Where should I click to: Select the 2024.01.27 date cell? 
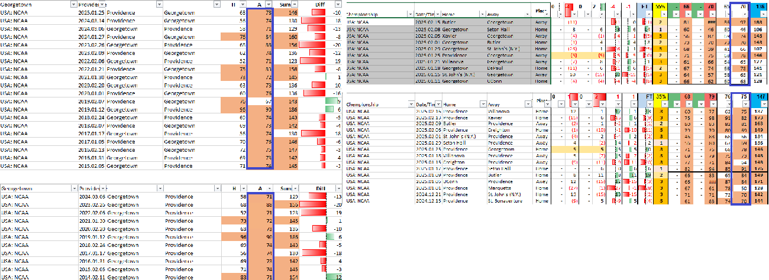click(x=92, y=37)
